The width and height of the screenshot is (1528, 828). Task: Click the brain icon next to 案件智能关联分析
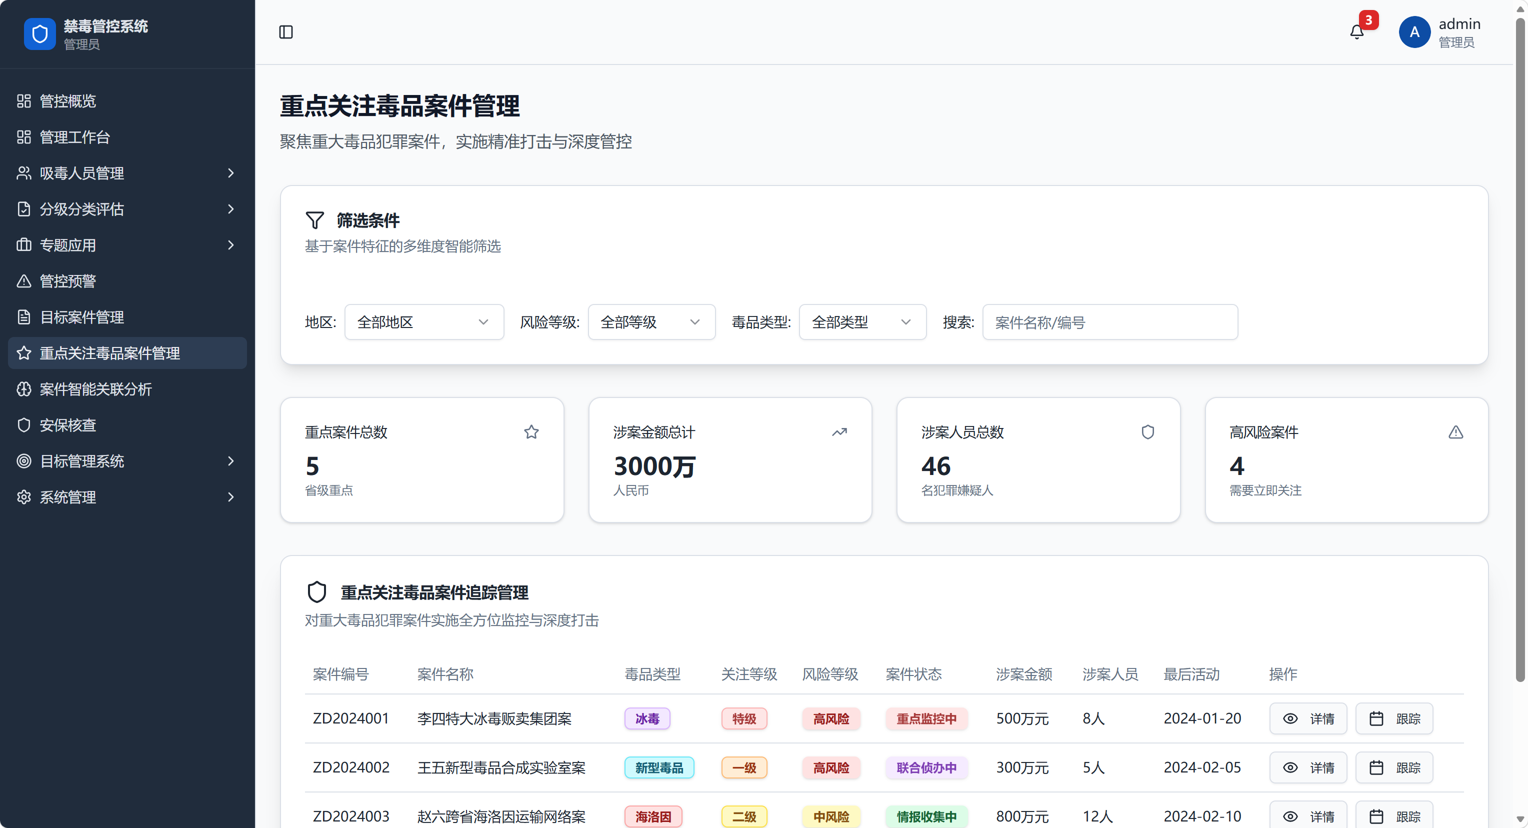coord(23,389)
